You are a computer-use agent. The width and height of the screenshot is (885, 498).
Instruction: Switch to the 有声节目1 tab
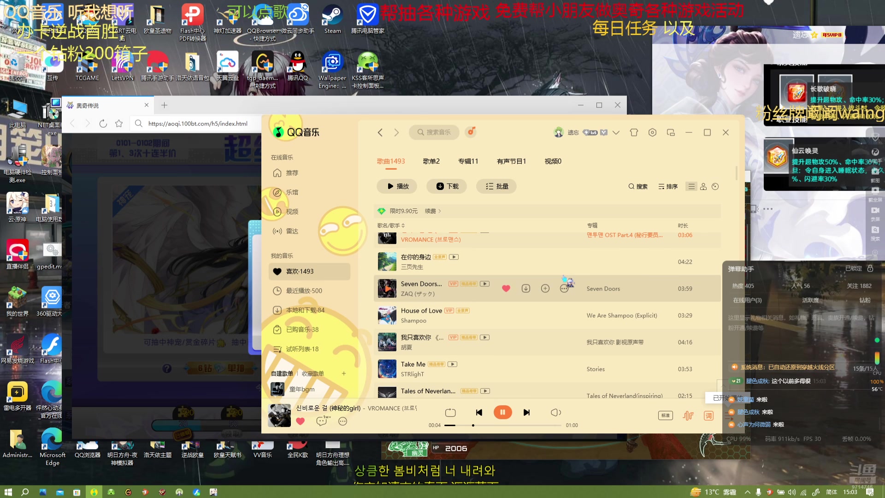pos(511,161)
